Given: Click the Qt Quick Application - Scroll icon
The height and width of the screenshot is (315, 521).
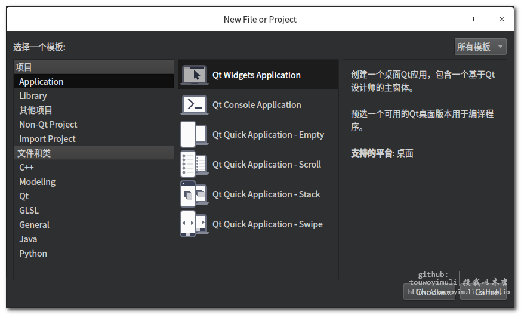Looking at the screenshot, I should pyautogui.click(x=195, y=165).
